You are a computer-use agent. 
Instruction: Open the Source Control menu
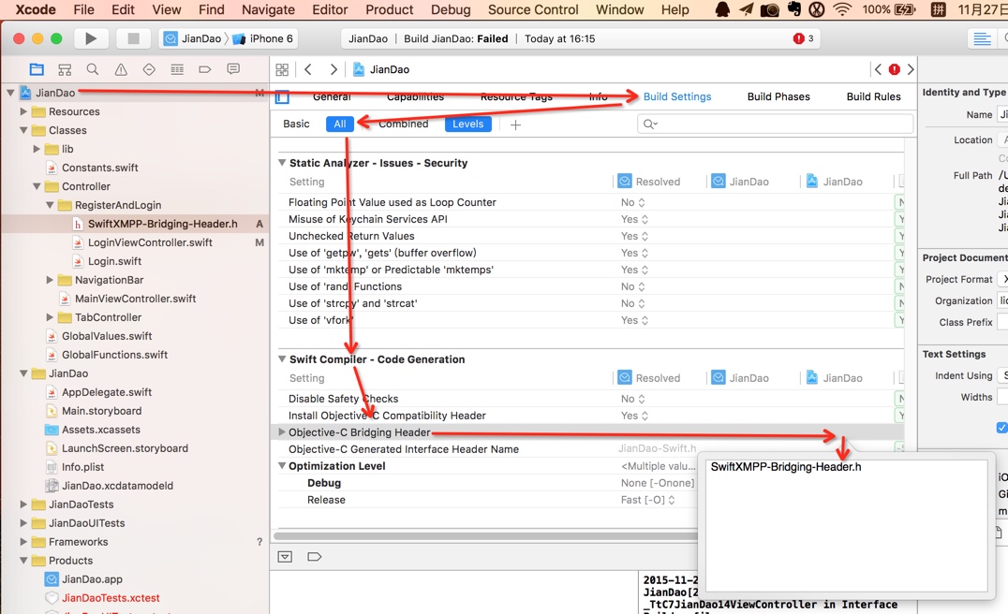(533, 9)
